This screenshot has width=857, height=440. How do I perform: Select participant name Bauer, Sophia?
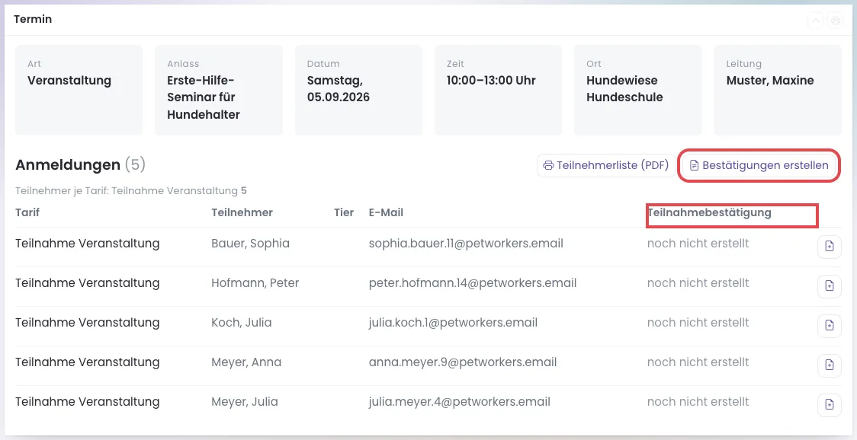[x=250, y=244]
